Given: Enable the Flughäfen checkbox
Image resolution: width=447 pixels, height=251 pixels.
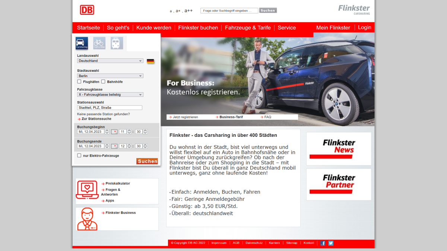Looking at the screenshot, I should [79, 81].
